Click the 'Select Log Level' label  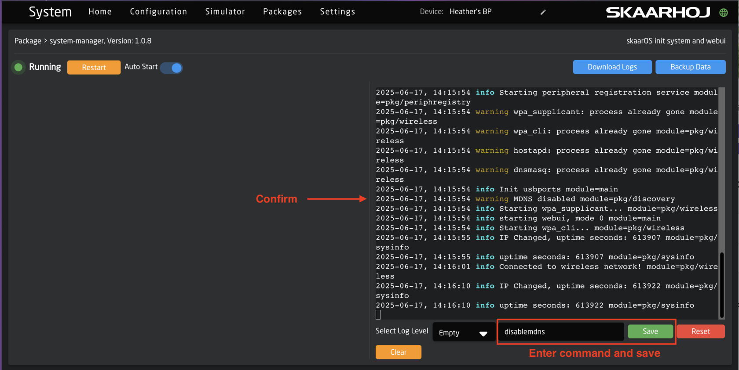402,331
